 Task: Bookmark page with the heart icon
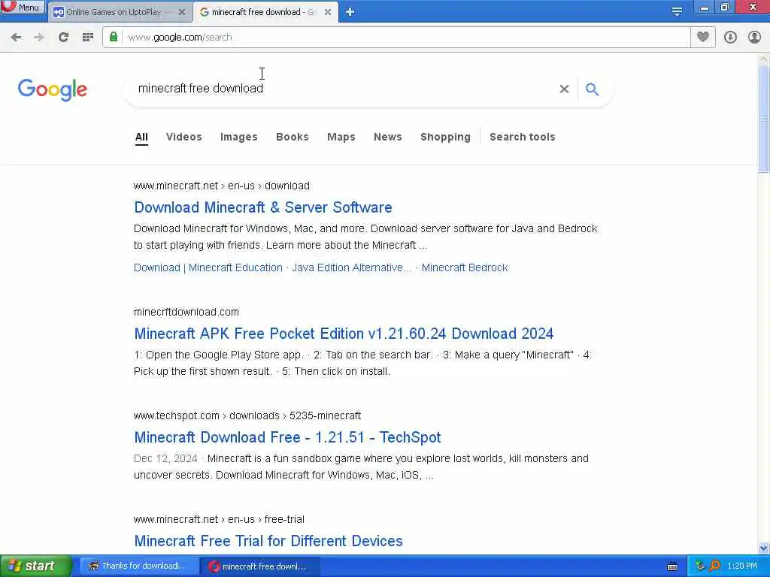703,37
